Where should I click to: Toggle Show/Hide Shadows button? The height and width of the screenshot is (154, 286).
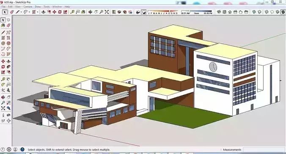pos(144,12)
